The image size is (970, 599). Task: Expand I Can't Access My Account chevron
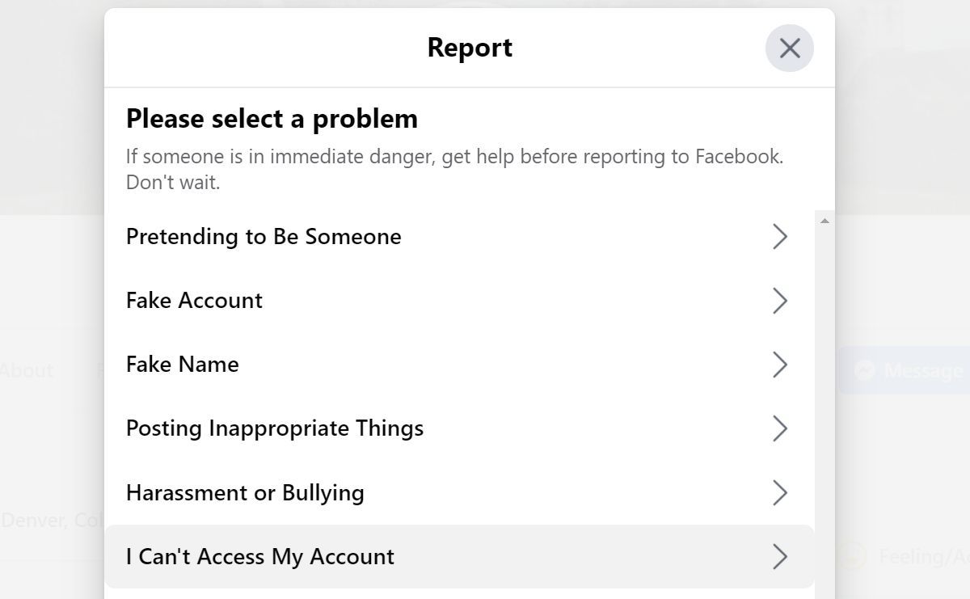[780, 557]
